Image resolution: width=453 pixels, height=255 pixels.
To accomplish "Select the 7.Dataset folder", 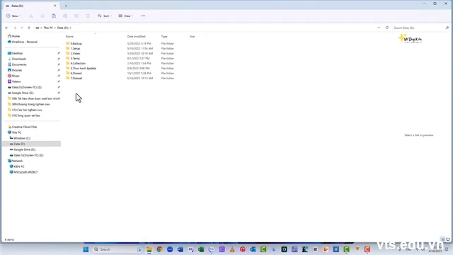I will tap(76, 78).
